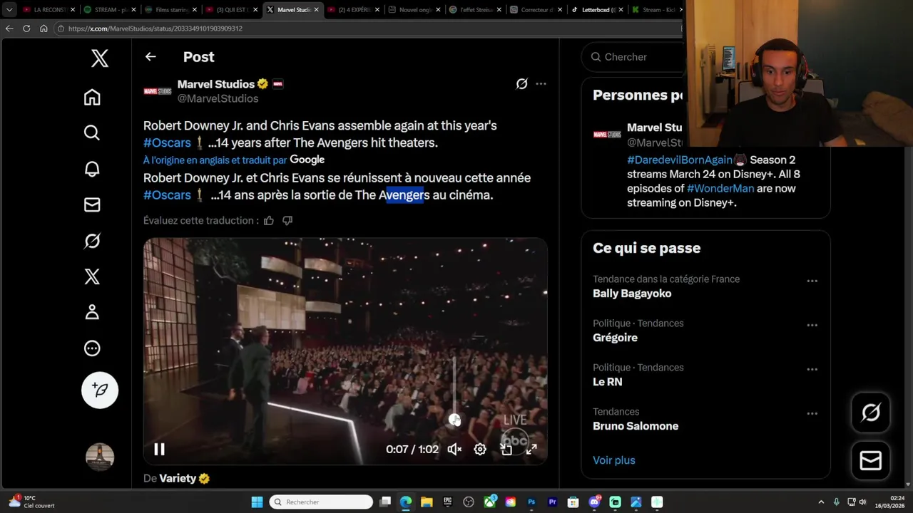Open Profile person icon in sidebar

pyautogui.click(x=92, y=312)
